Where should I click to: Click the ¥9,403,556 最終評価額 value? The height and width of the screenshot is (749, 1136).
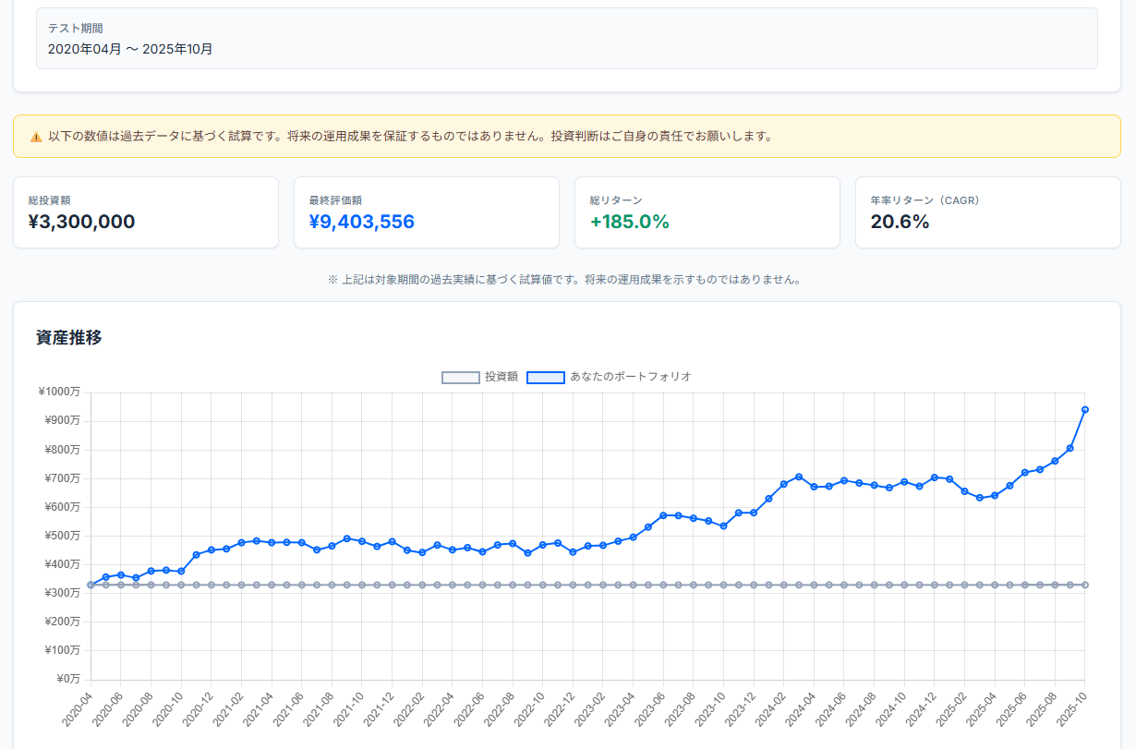363,223
